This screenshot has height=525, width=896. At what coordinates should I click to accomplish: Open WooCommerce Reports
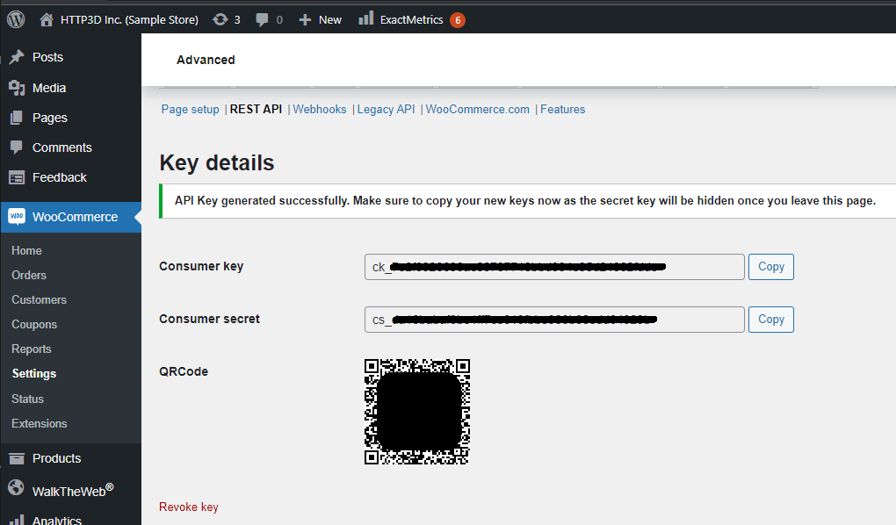(32, 349)
